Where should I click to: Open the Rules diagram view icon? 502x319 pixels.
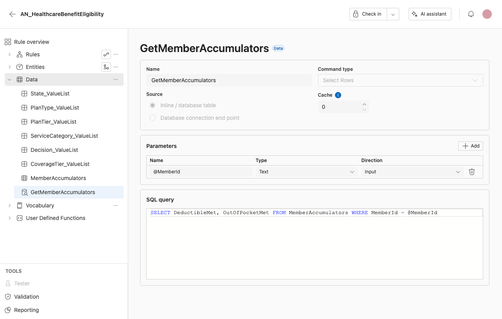106,54
